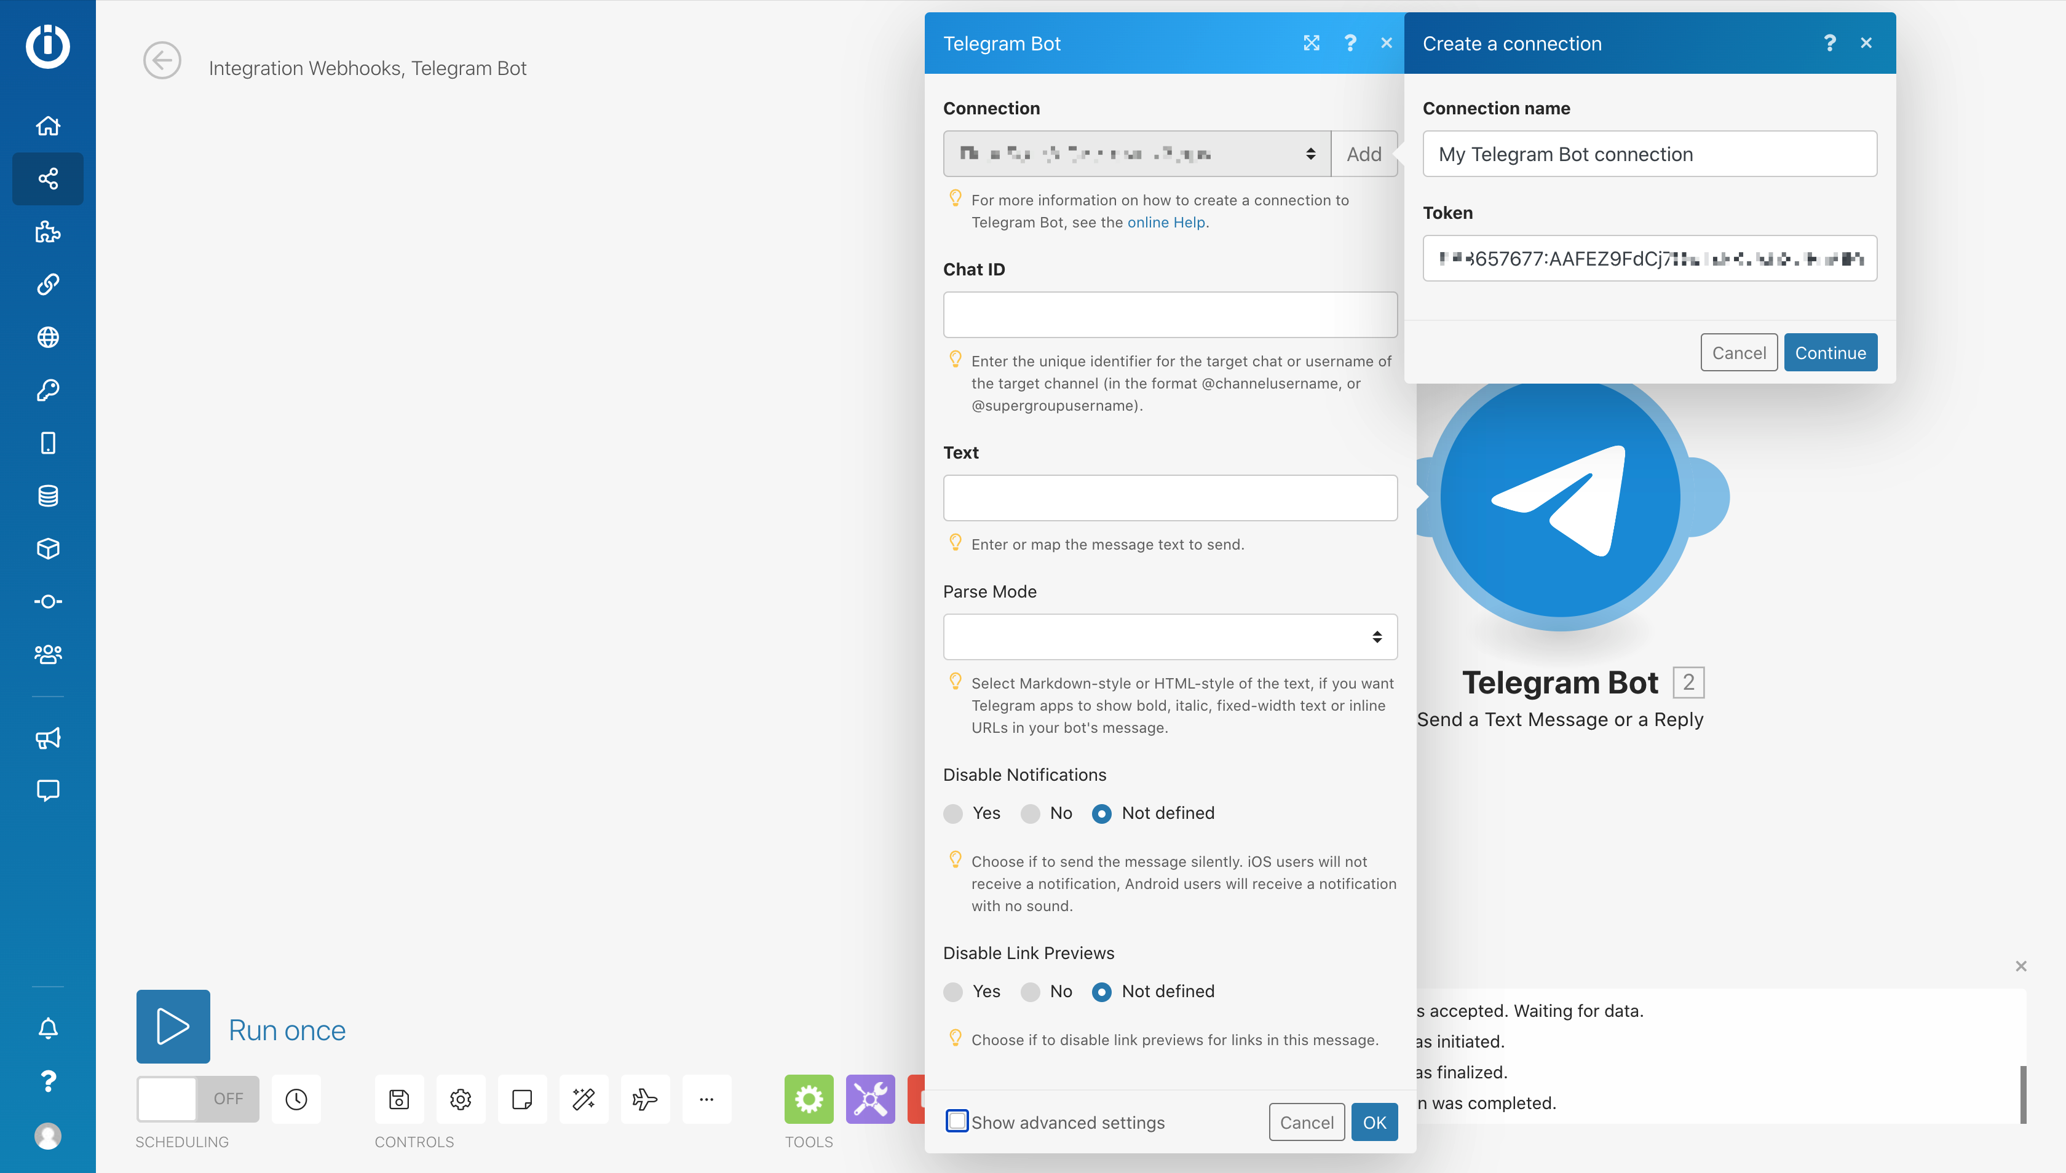Enable the Show advanced settings checkbox
Screen dimensions: 2066x1173
(x=957, y=1121)
